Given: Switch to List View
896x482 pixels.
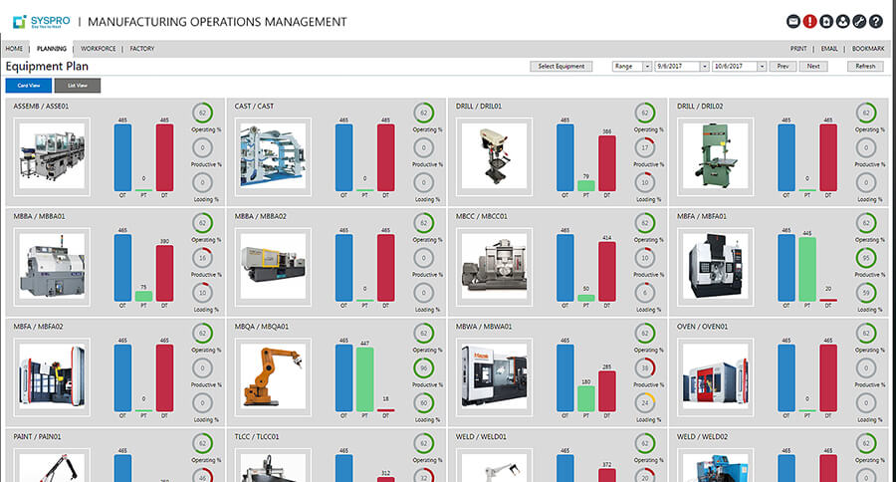Looking at the screenshot, I should click(78, 86).
